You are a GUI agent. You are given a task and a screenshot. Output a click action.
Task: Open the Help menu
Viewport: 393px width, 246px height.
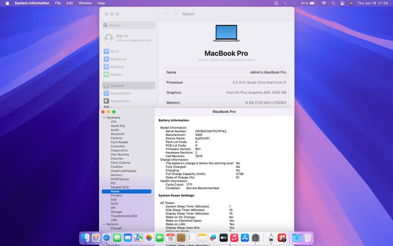101,3
